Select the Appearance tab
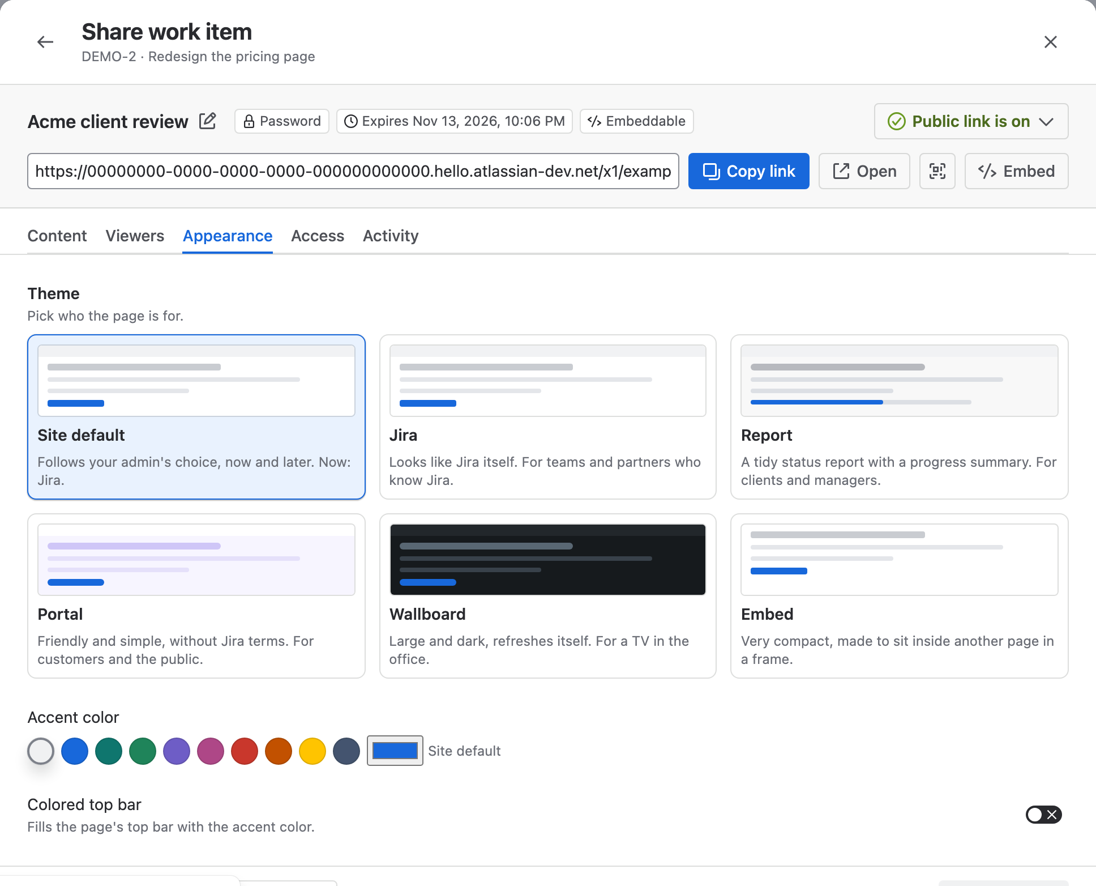Viewport: 1096px width, 886px height. [228, 236]
